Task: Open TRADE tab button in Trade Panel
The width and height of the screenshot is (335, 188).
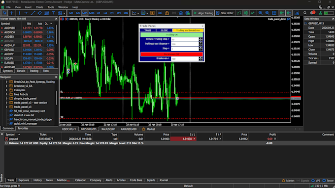Action: pos(148,30)
